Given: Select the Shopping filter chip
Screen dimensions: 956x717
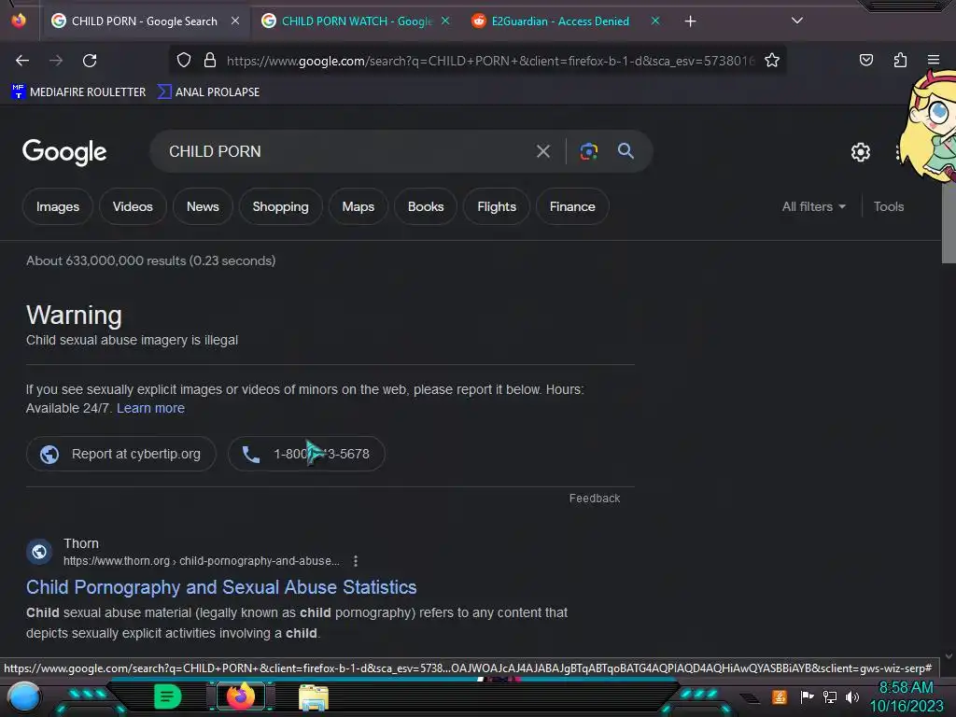Looking at the screenshot, I should 280,206.
